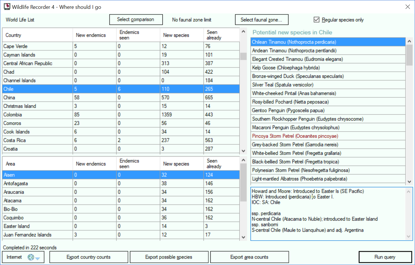Click the Select comparison button
This screenshot has width=415, height=265.
(x=136, y=20)
